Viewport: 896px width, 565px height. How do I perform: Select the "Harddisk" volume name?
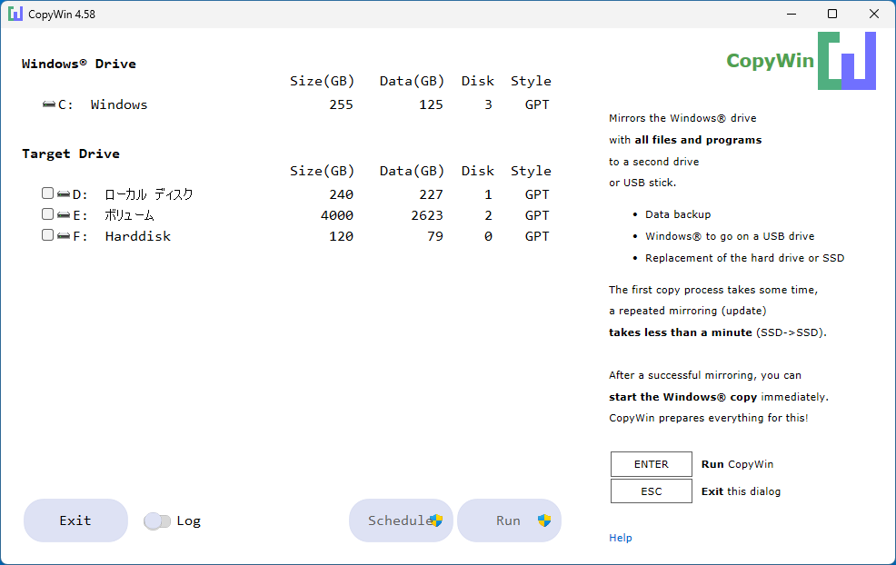(138, 236)
